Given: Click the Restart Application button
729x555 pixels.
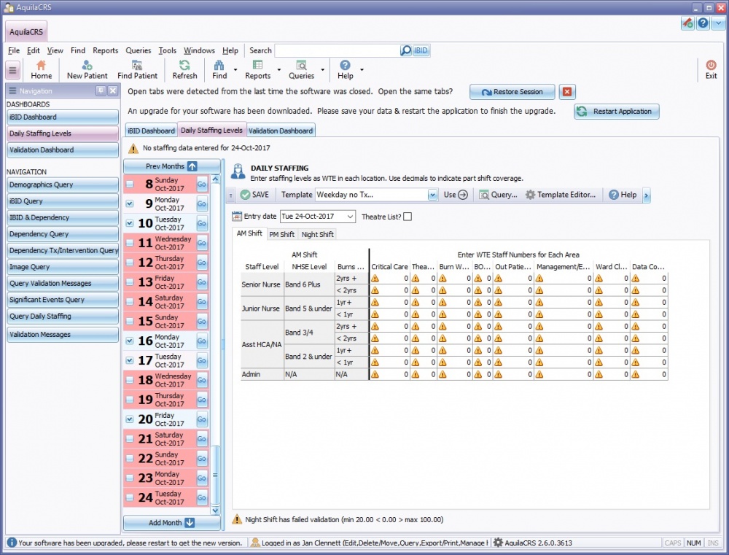Looking at the screenshot, I should (x=615, y=112).
